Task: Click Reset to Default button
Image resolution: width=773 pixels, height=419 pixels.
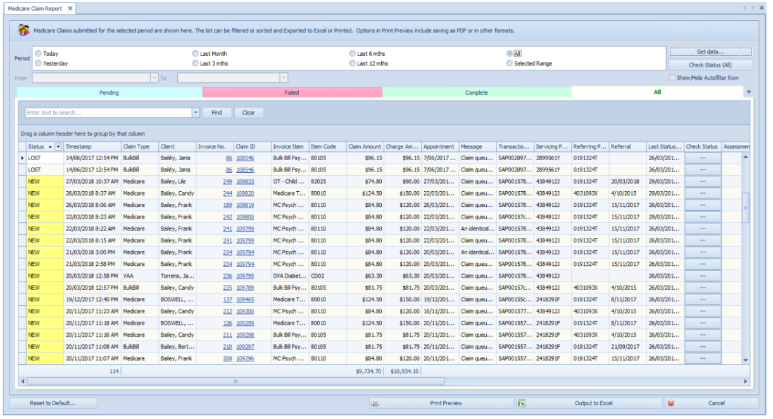Action: coord(53,403)
